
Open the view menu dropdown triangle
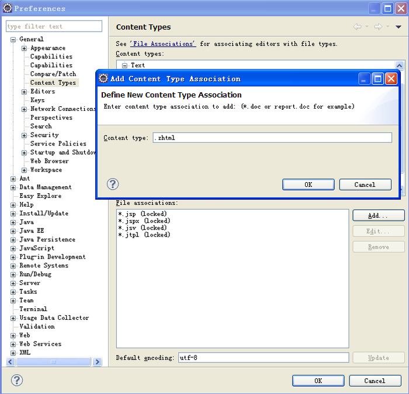(x=398, y=27)
